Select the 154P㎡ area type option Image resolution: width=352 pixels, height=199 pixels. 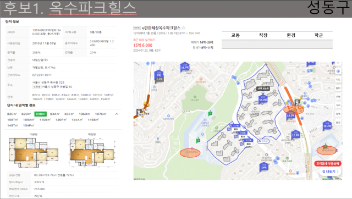[29, 125]
